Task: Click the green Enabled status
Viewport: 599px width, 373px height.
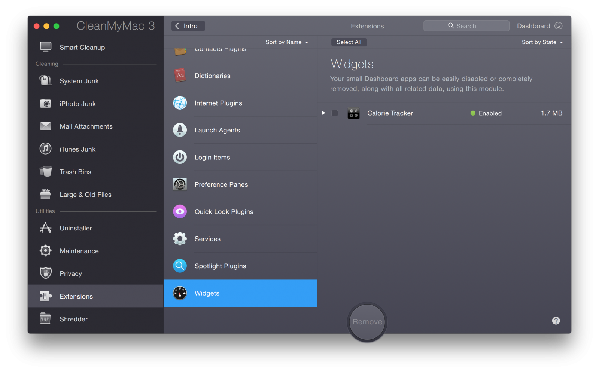Action: click(x=486, y=113)
